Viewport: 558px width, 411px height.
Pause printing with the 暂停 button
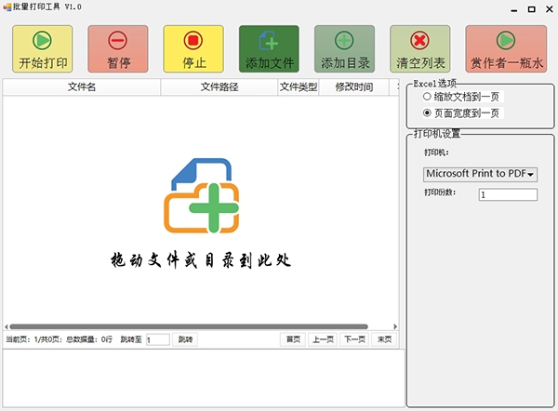tap(118, 49)
